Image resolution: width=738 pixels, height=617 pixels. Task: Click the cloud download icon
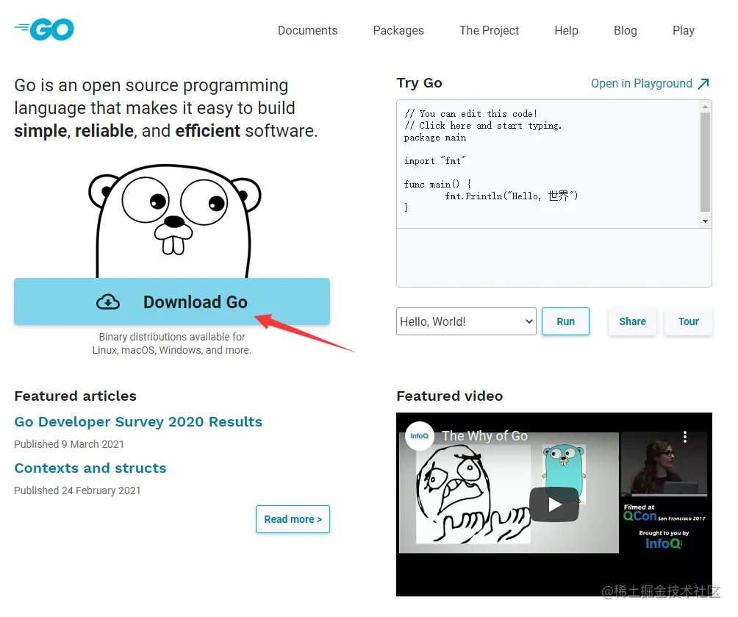coord(108,302)
